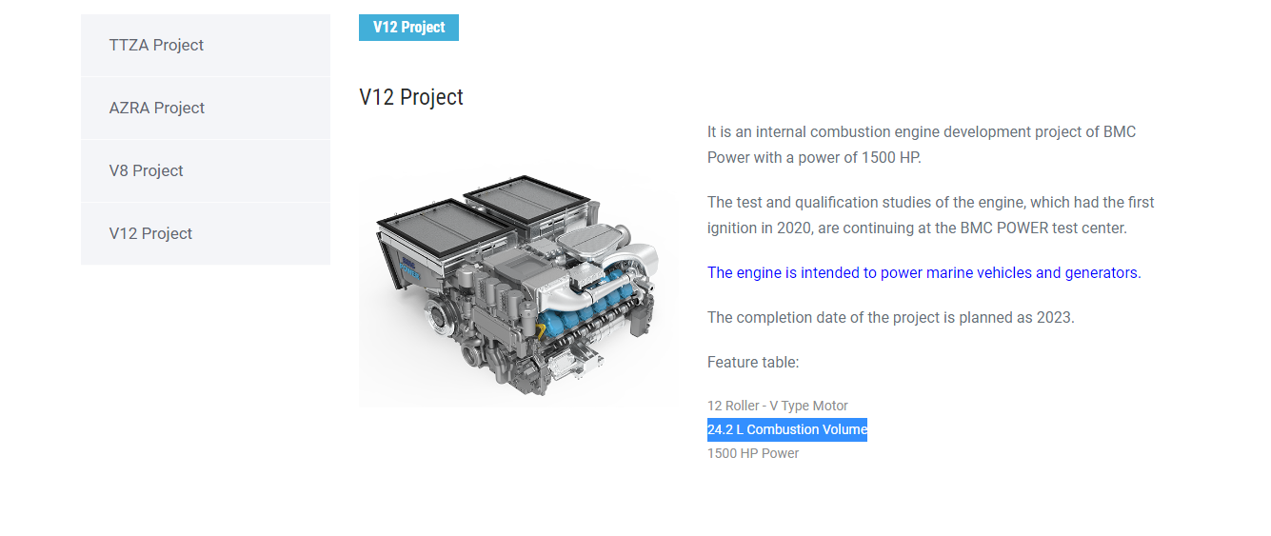This screenshot has width=1271, height=536.
Task: Click the 12 Roller - V Type Motor line
Action: tap(777, 406)
